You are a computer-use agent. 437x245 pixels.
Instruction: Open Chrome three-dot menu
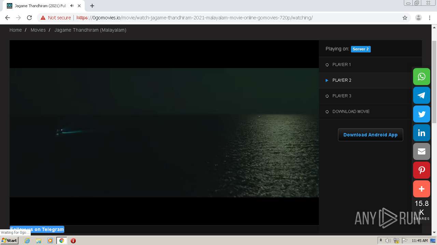[430, 18]
